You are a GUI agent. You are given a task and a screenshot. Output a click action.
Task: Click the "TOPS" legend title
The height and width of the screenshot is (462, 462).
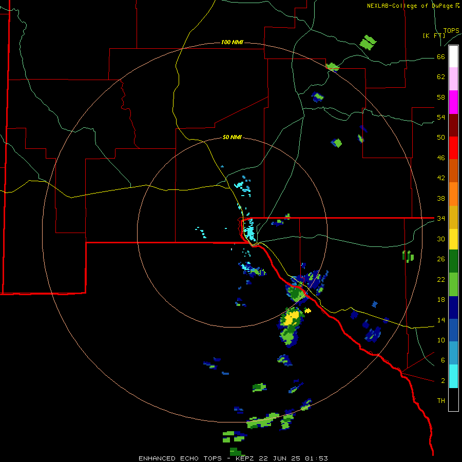451,31
